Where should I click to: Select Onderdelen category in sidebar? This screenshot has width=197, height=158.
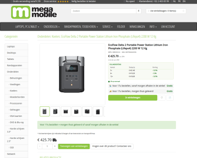point(16,72)
